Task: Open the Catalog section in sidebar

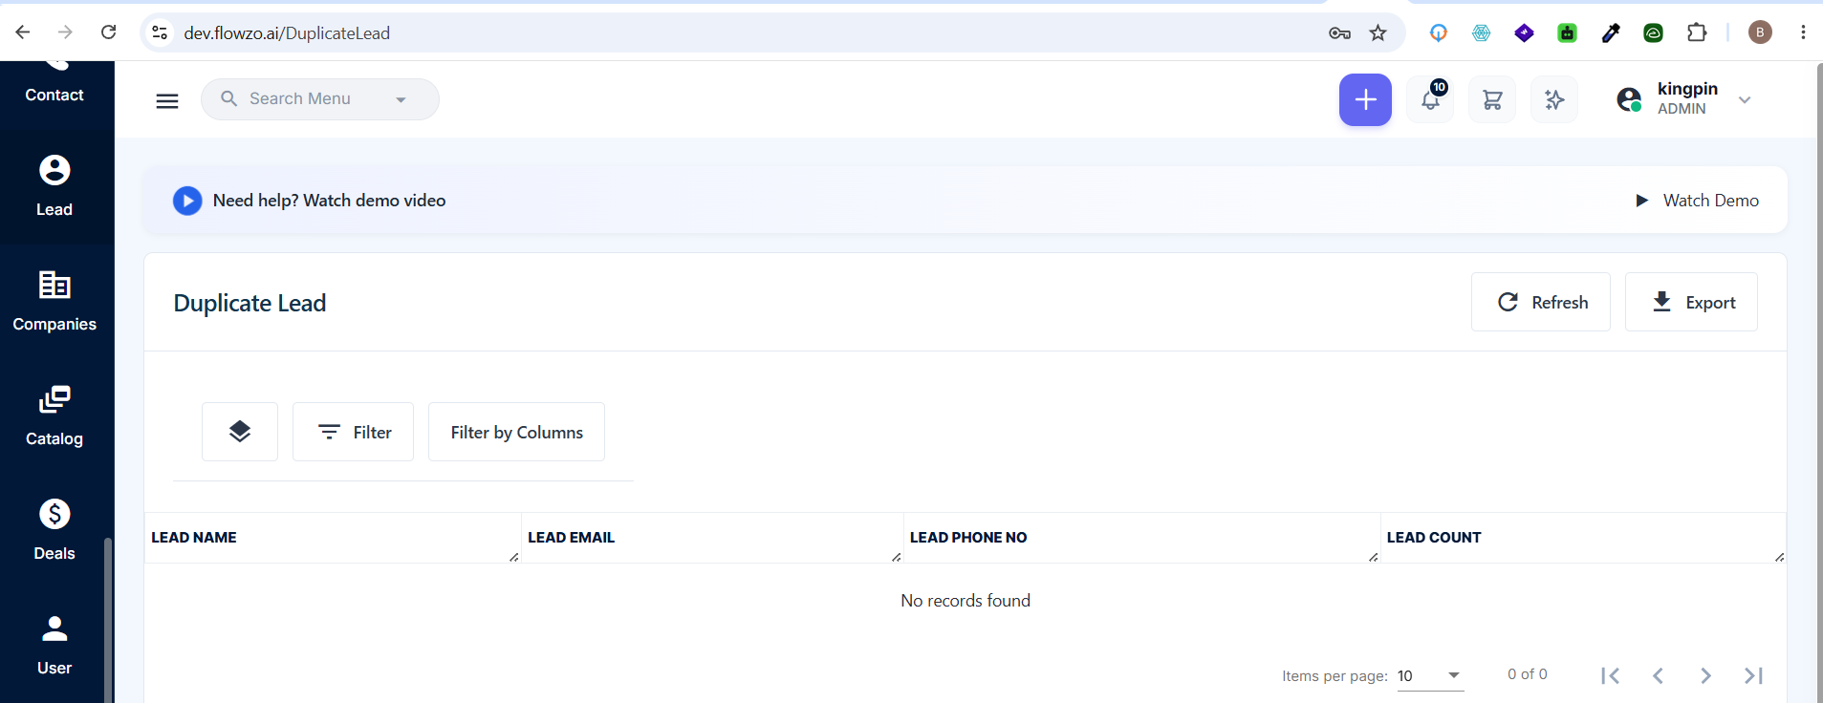Action: click(x=54, y=415)
